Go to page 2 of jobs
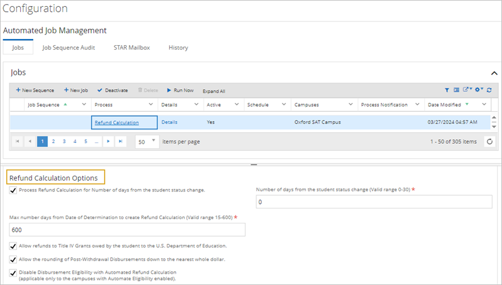 [x=53, y=141]
